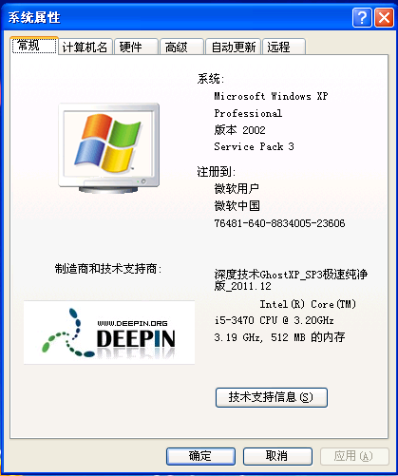This screenshot has width=398, height=476.
Task: Click the question mark help button
Action: [362, 18]
